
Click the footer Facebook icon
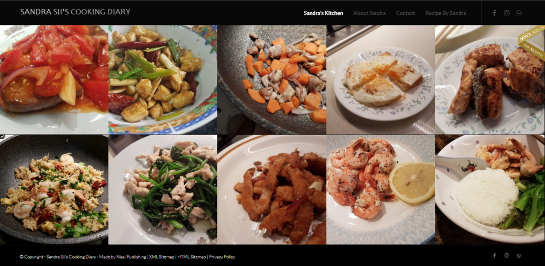click(494, 255)
